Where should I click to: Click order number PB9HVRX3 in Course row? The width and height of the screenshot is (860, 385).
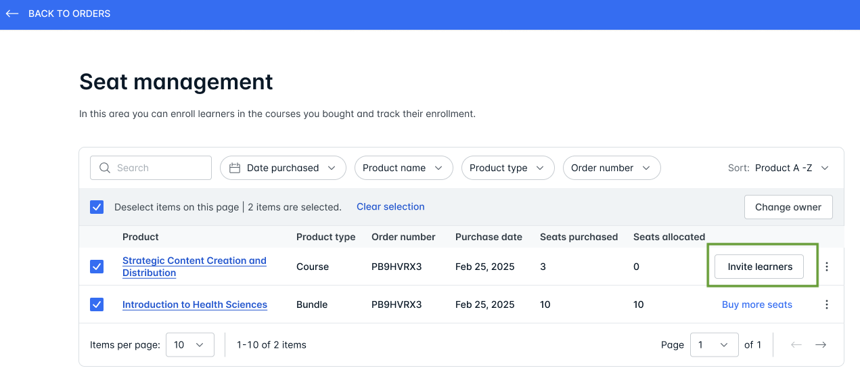coord(397,267)
